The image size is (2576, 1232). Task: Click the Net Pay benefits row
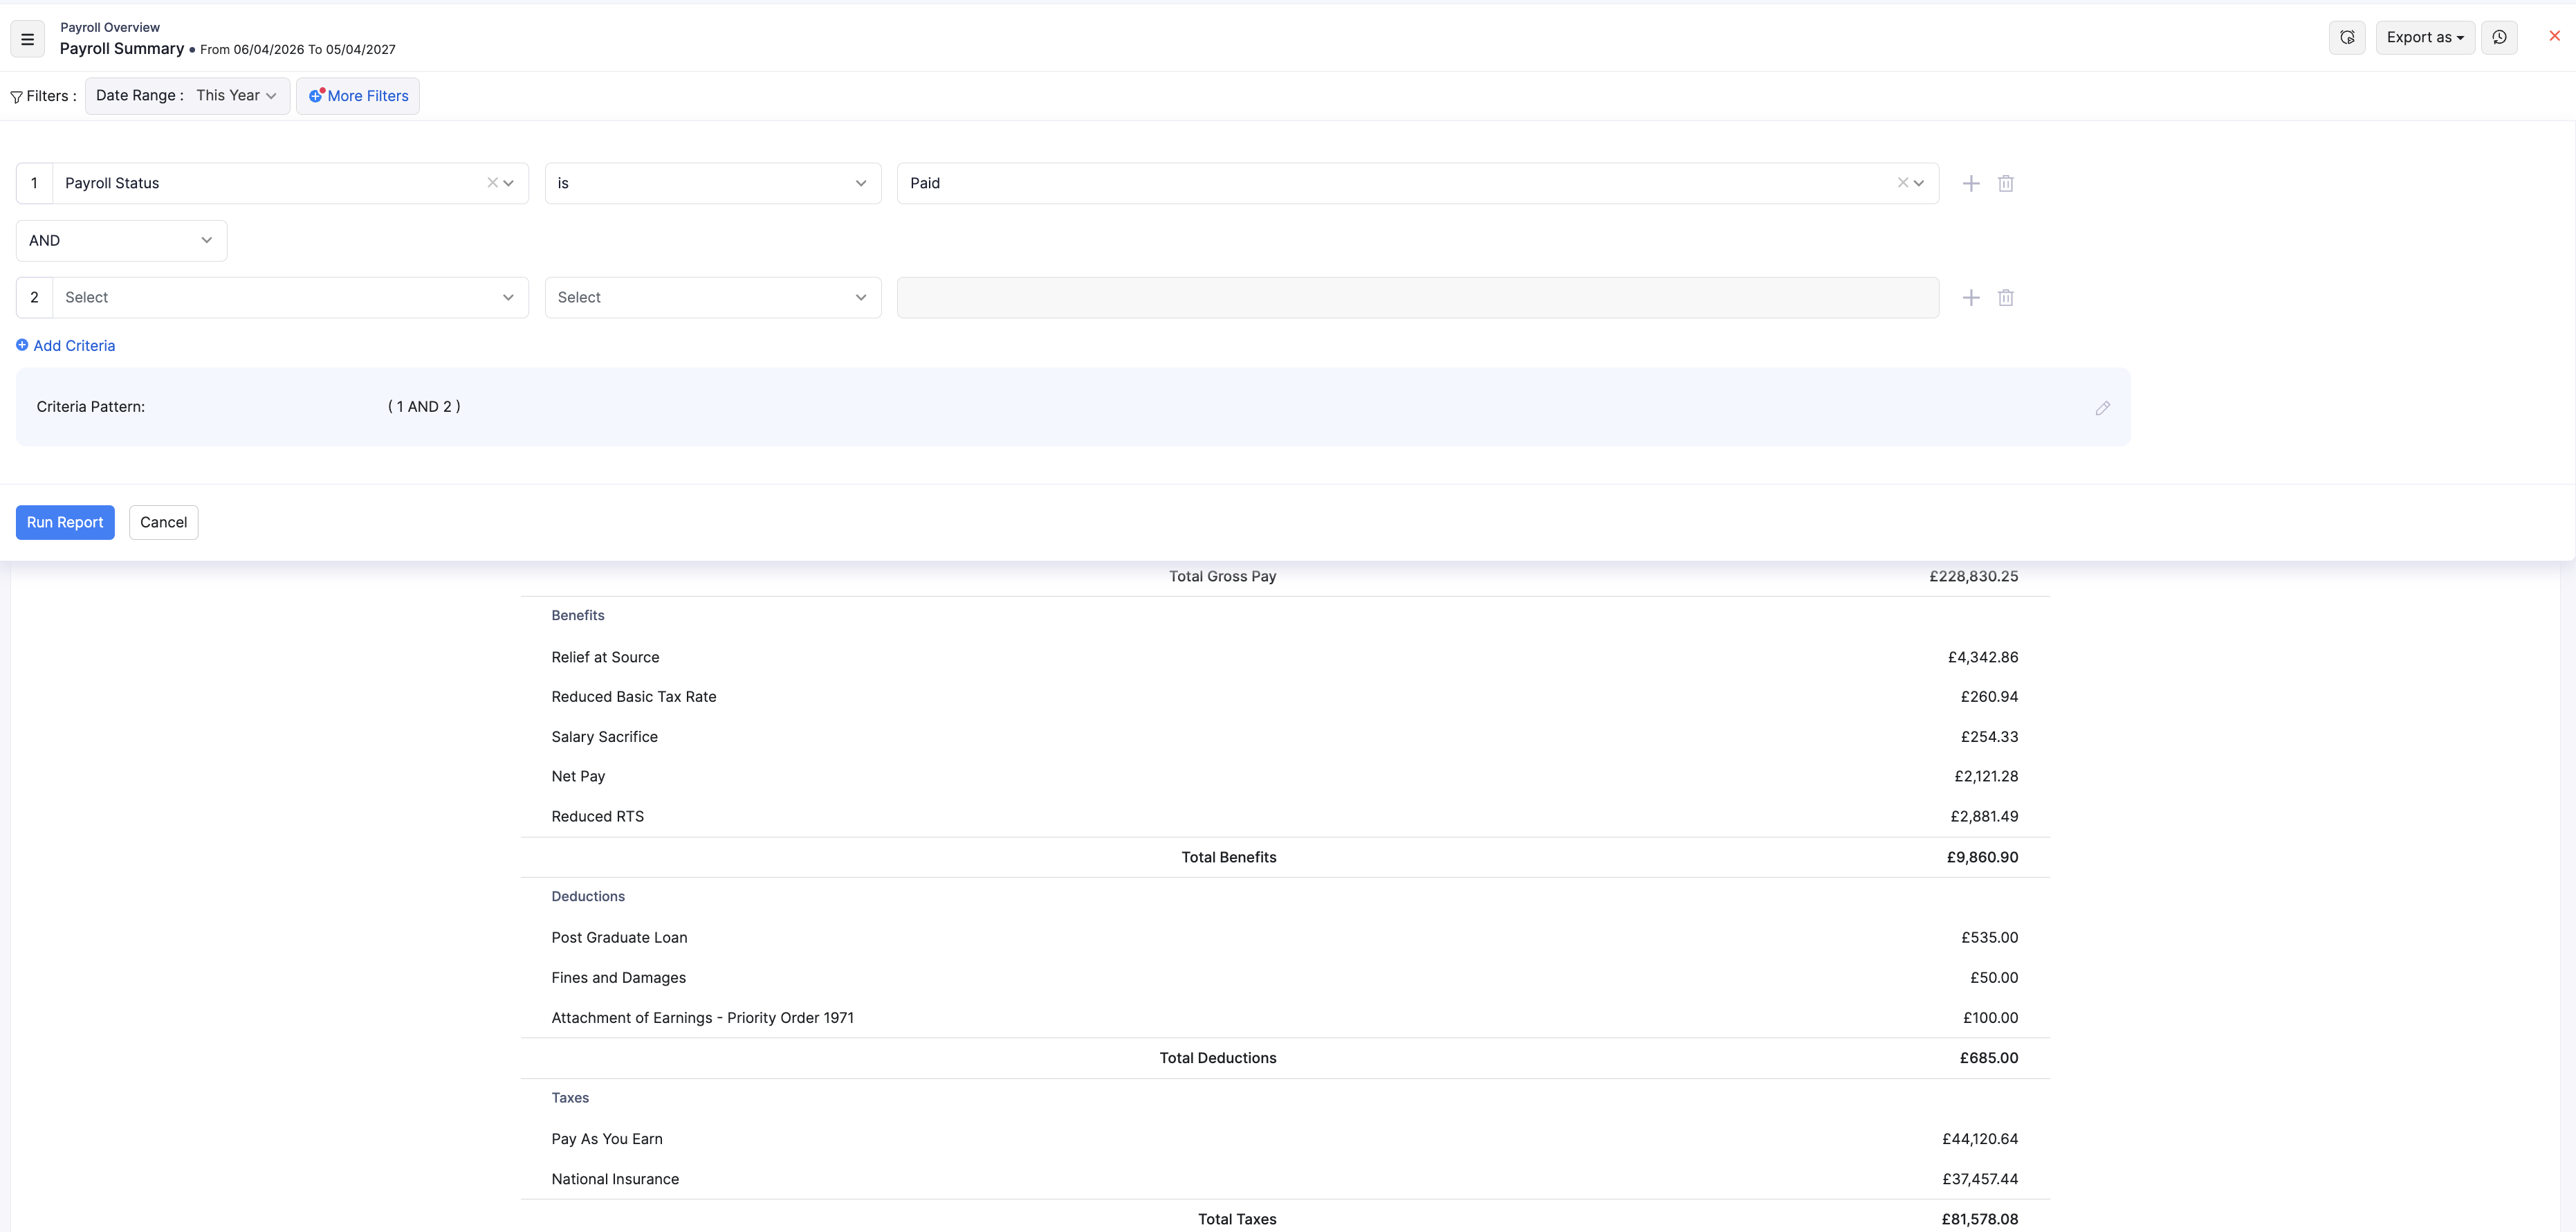1284,777
